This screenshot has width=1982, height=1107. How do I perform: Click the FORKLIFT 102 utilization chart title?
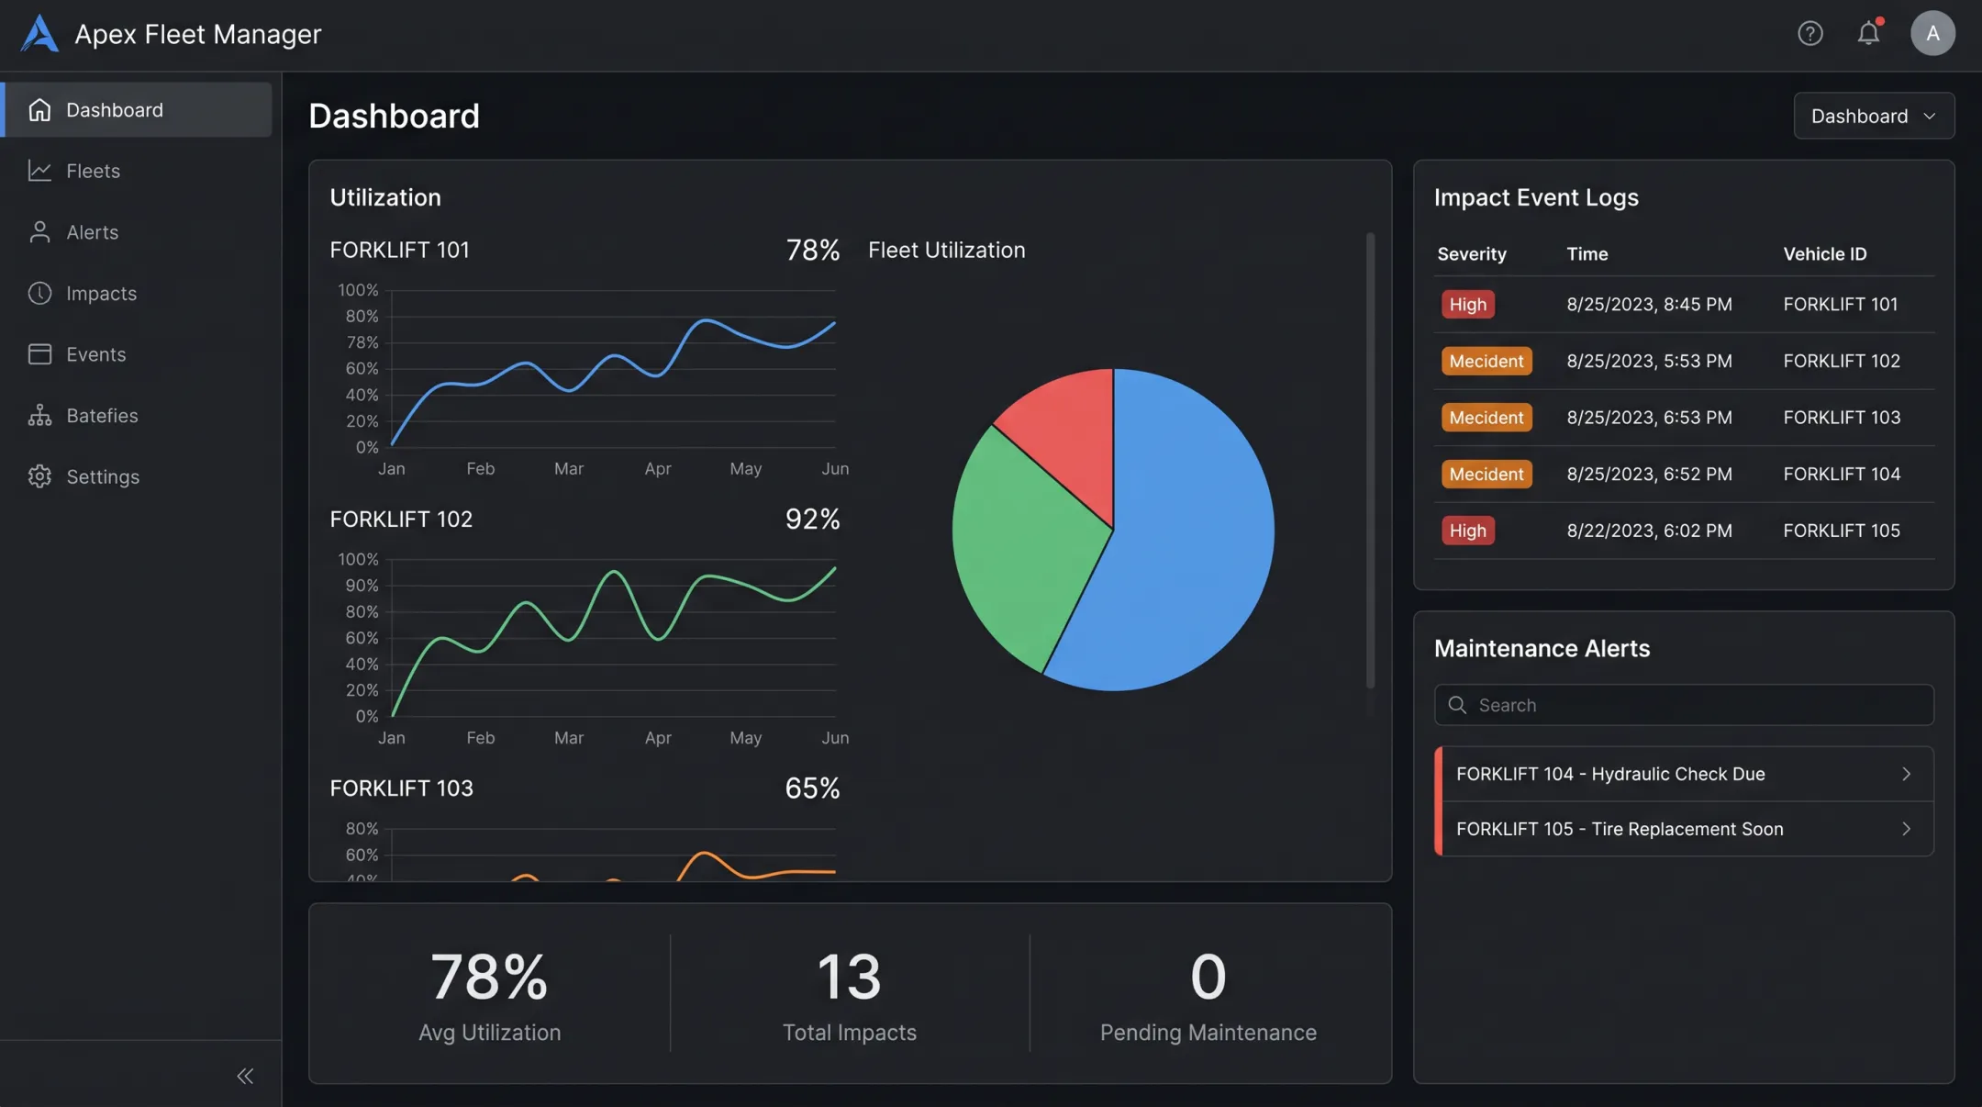pos(401,519)
